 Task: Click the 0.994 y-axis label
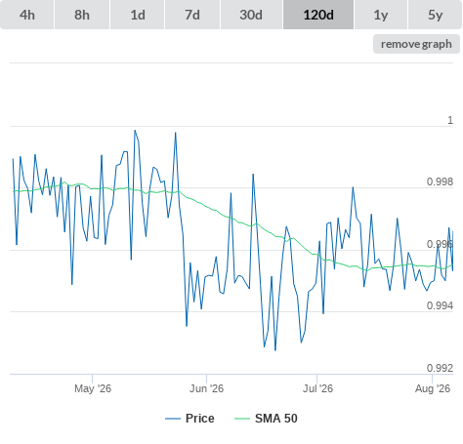tap(440, 305)
